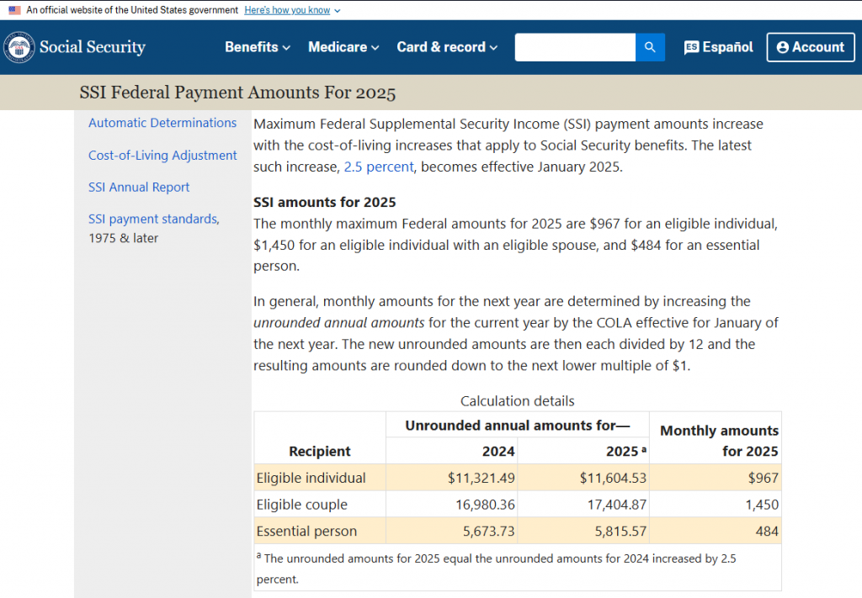This screenshot has width=862, height=598.
Task: Click 'An official website of the United States government' text
Action: click(x=132, y=10)
